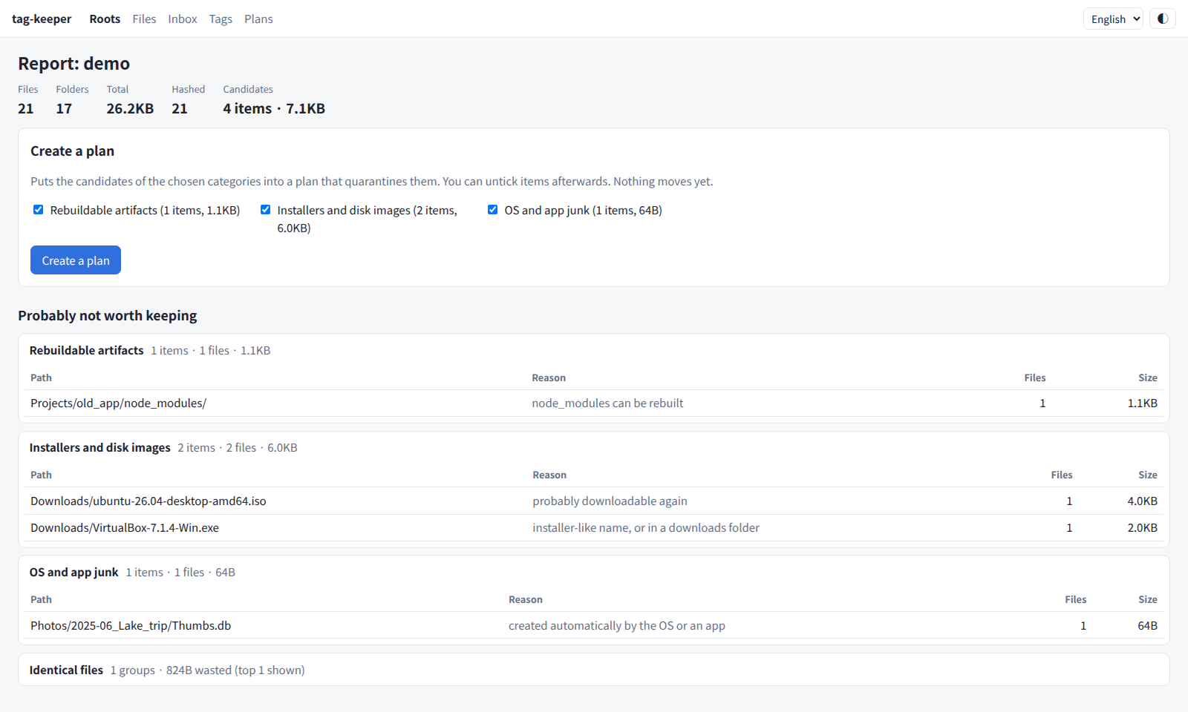Image resolution: width=1188 pixels, height=712 pixels.
Task: Click the Installers and disk images section heading
Action: tap(100, 447)
